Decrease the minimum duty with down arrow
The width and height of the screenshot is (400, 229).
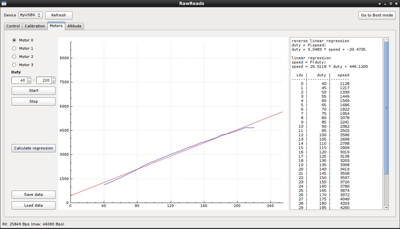tap(29, 82)
